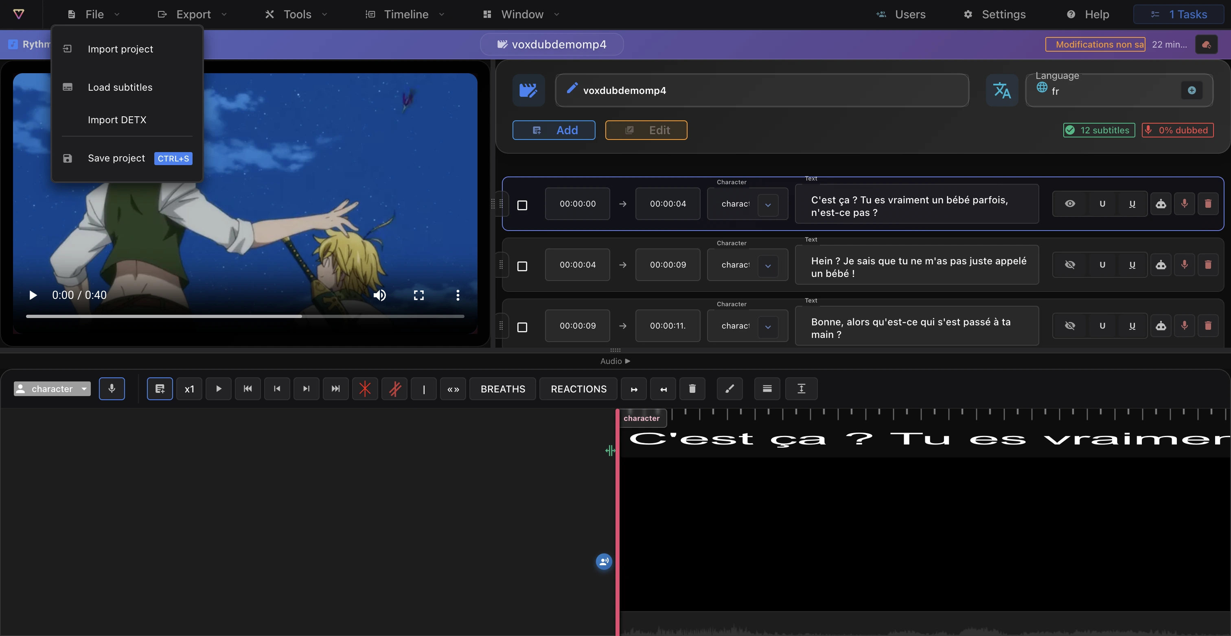Image resolution: width=1231 pixels, height=636 pixels.
Task: Click the red slashed marker tool
Action: 395,389
